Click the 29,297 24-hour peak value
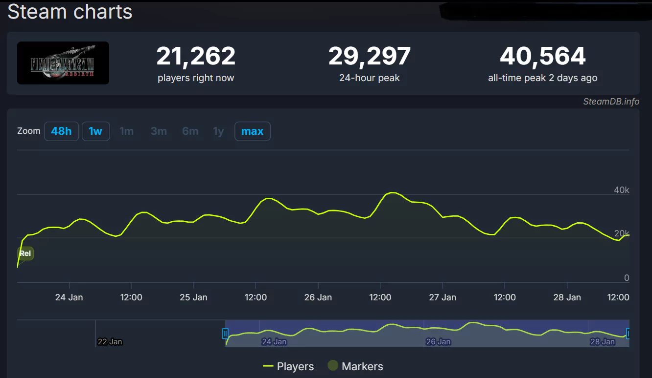 tap(370, 56)
